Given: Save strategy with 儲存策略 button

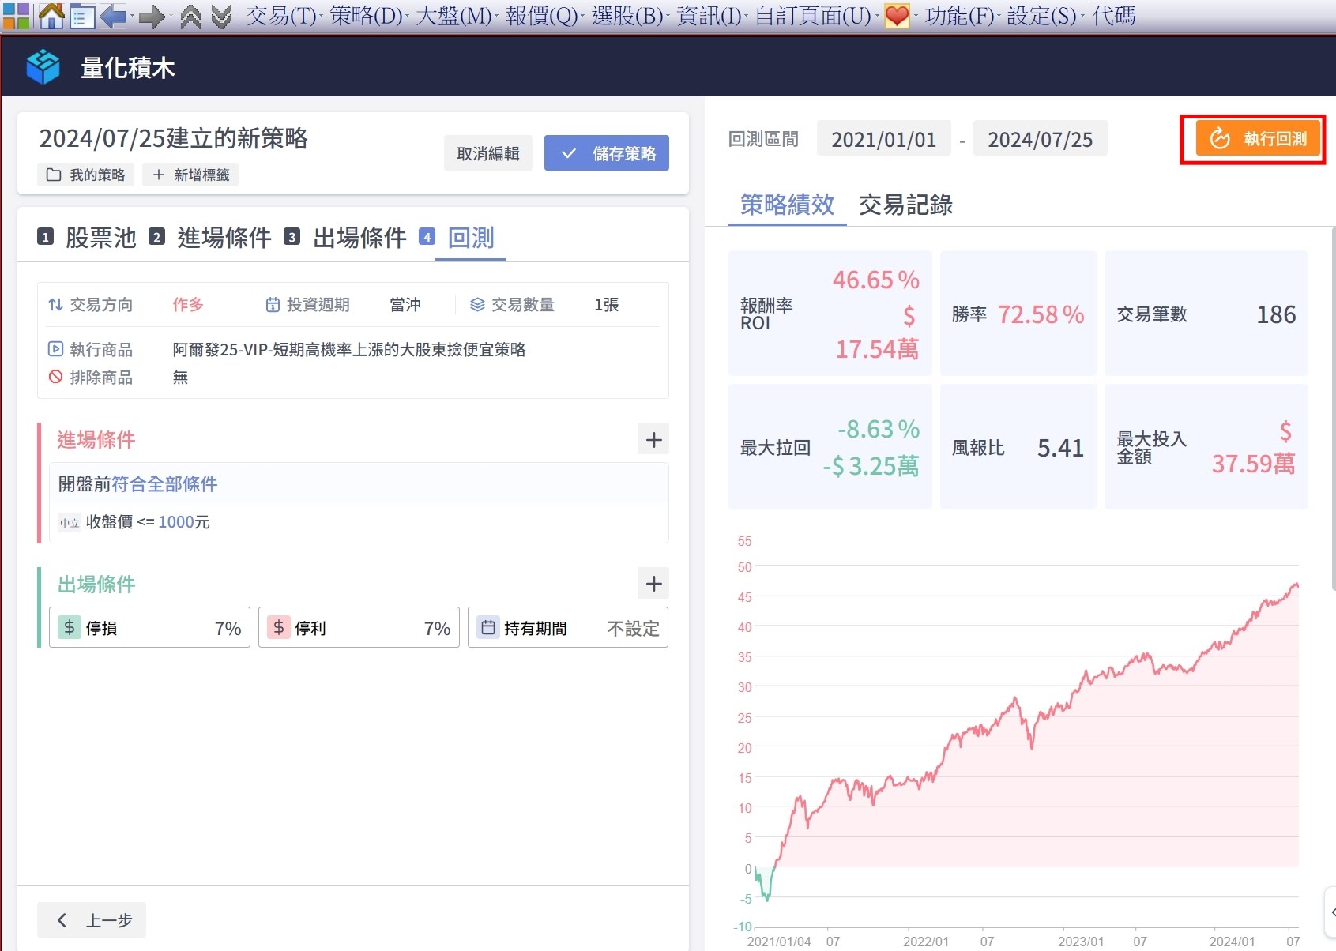Looking at the screenshot, I should tap(606, 153).
